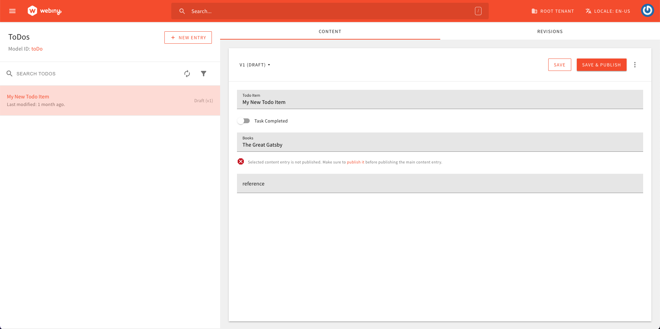Open the ToDos list filter
Screen dimensions: 660x329
(x=204, y=74)
